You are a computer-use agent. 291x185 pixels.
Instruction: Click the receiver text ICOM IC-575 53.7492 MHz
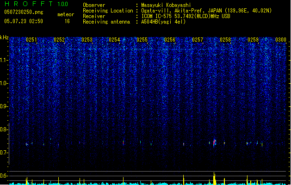(186, 16)
